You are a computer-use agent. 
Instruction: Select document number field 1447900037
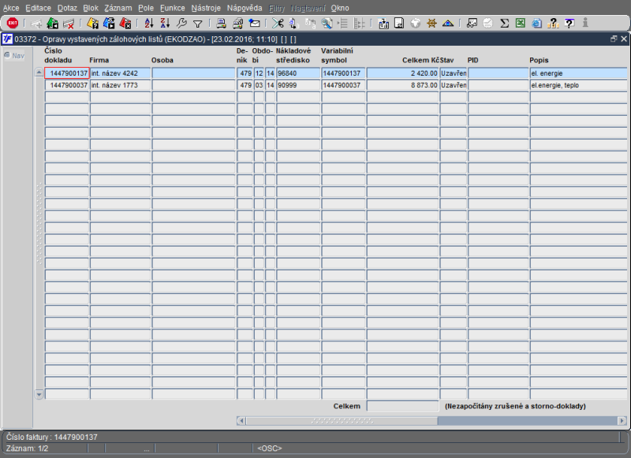coord(67,85)
